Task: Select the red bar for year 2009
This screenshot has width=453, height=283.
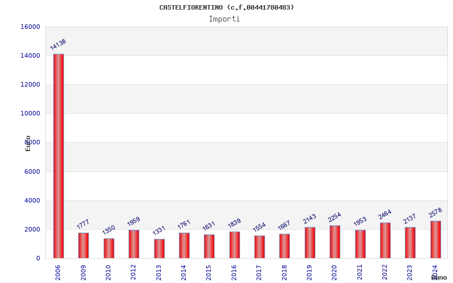Action: point(83,246)
